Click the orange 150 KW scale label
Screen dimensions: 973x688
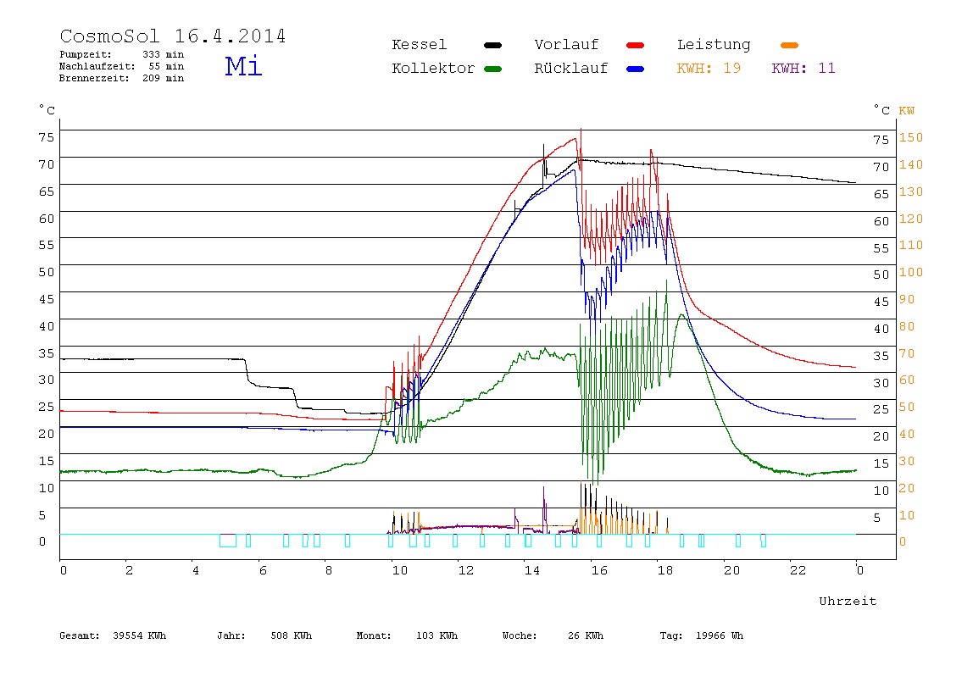[911, 137]
